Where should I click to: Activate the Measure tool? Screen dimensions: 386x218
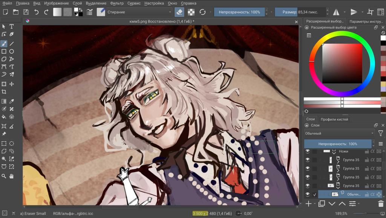12,127
